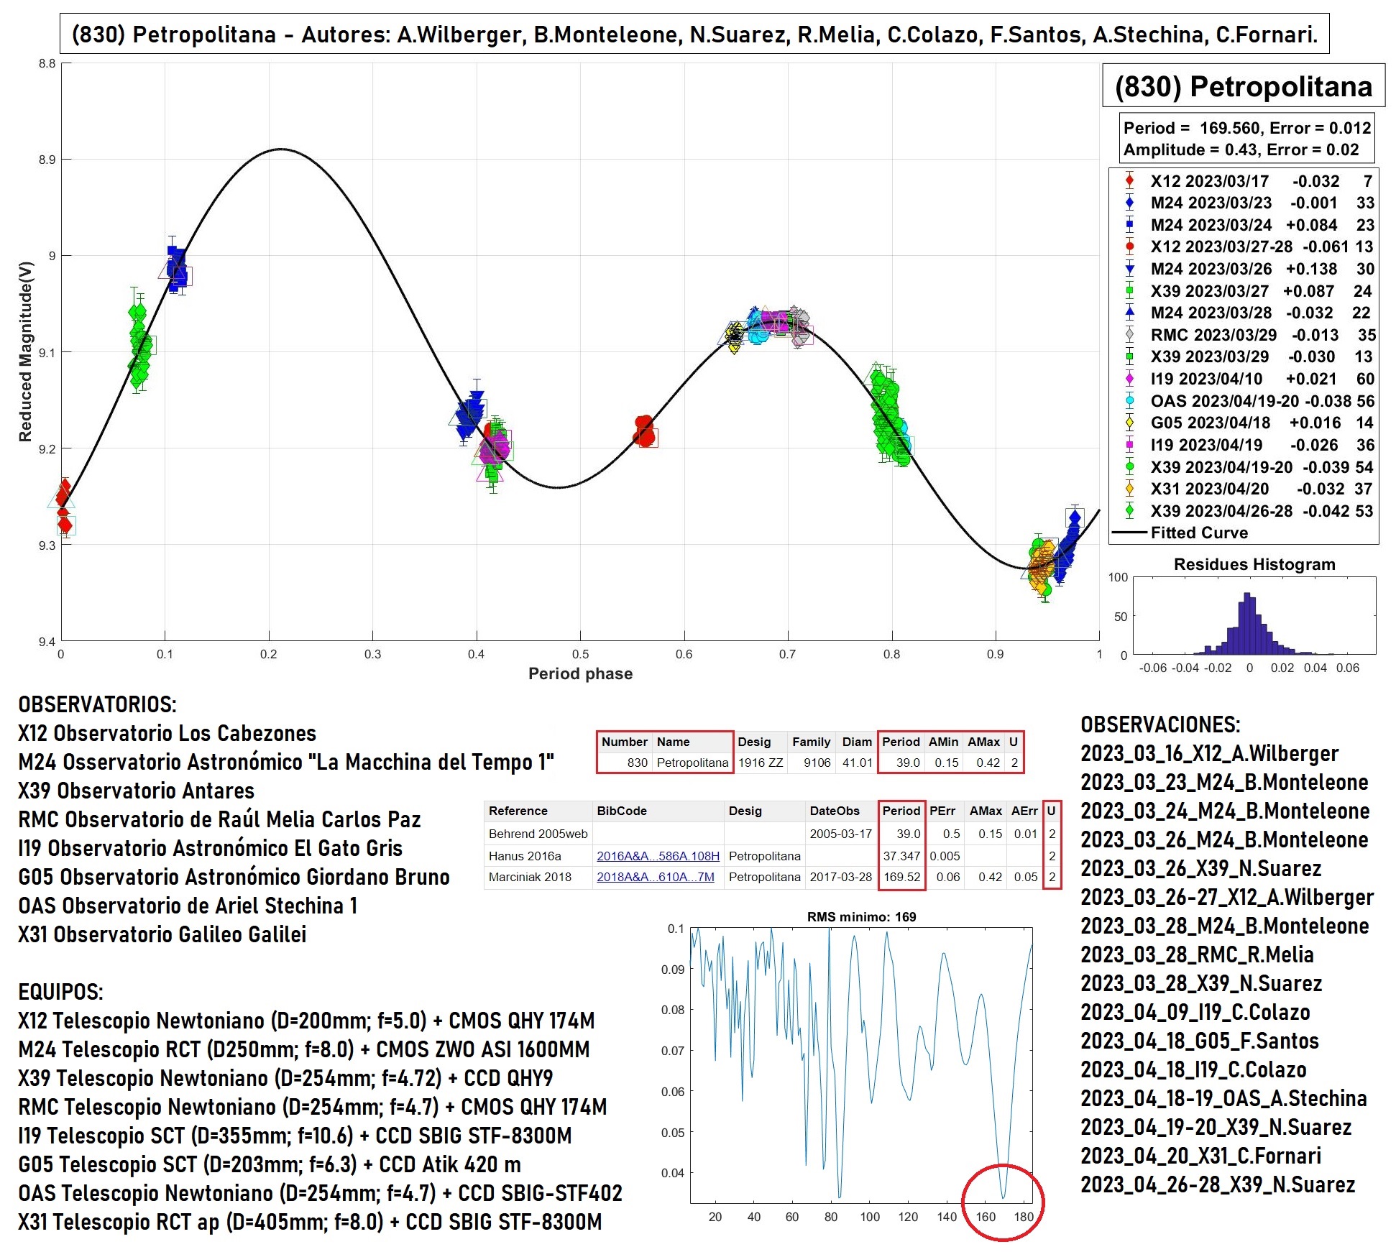Click the Behrend 2005web reference row
The image size is (1396, 1252).
point(538,834)
